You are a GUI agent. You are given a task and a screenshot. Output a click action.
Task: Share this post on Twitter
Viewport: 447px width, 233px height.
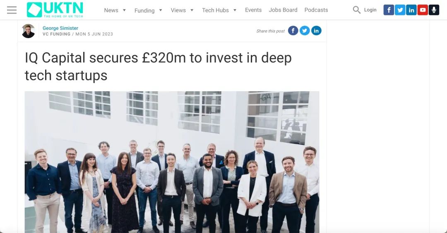pos(305,31)
